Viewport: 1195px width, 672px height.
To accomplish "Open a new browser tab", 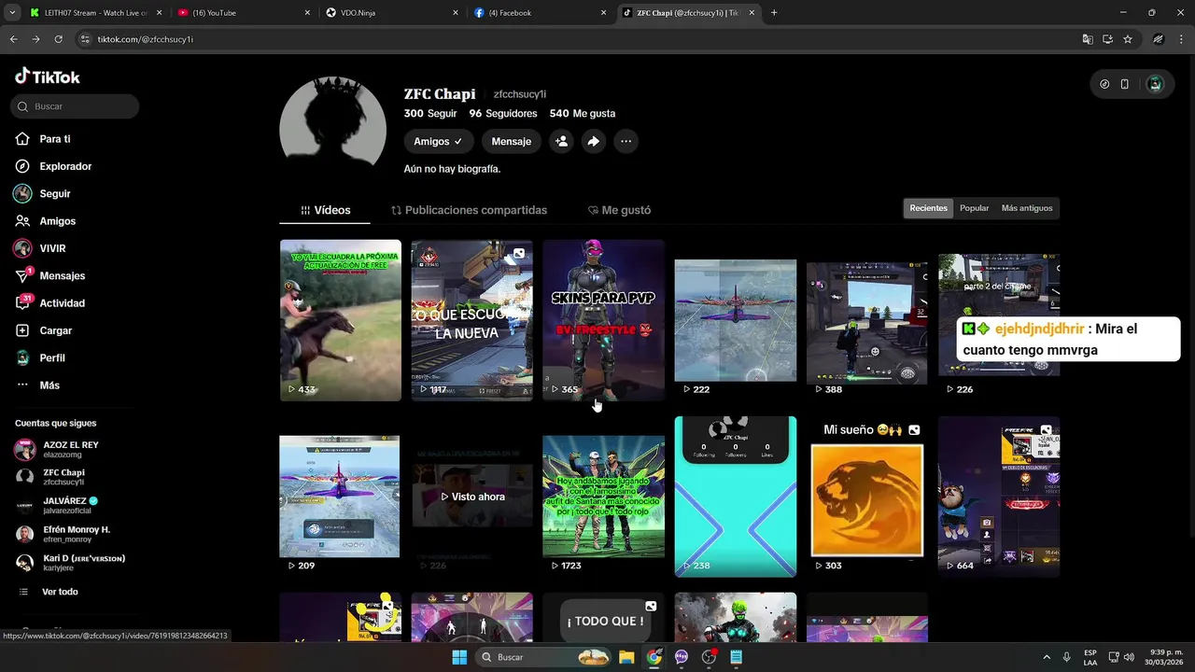I will coord(774,13).
